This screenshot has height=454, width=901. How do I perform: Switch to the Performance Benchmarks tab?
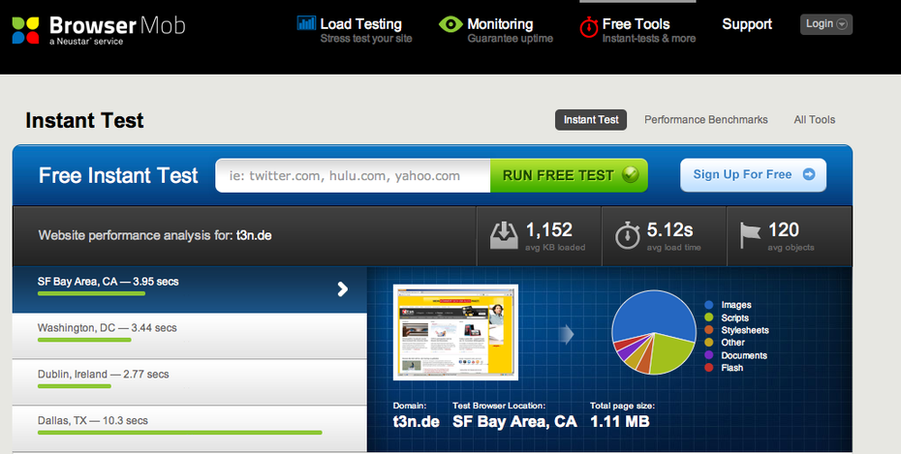tap(705, 120)
